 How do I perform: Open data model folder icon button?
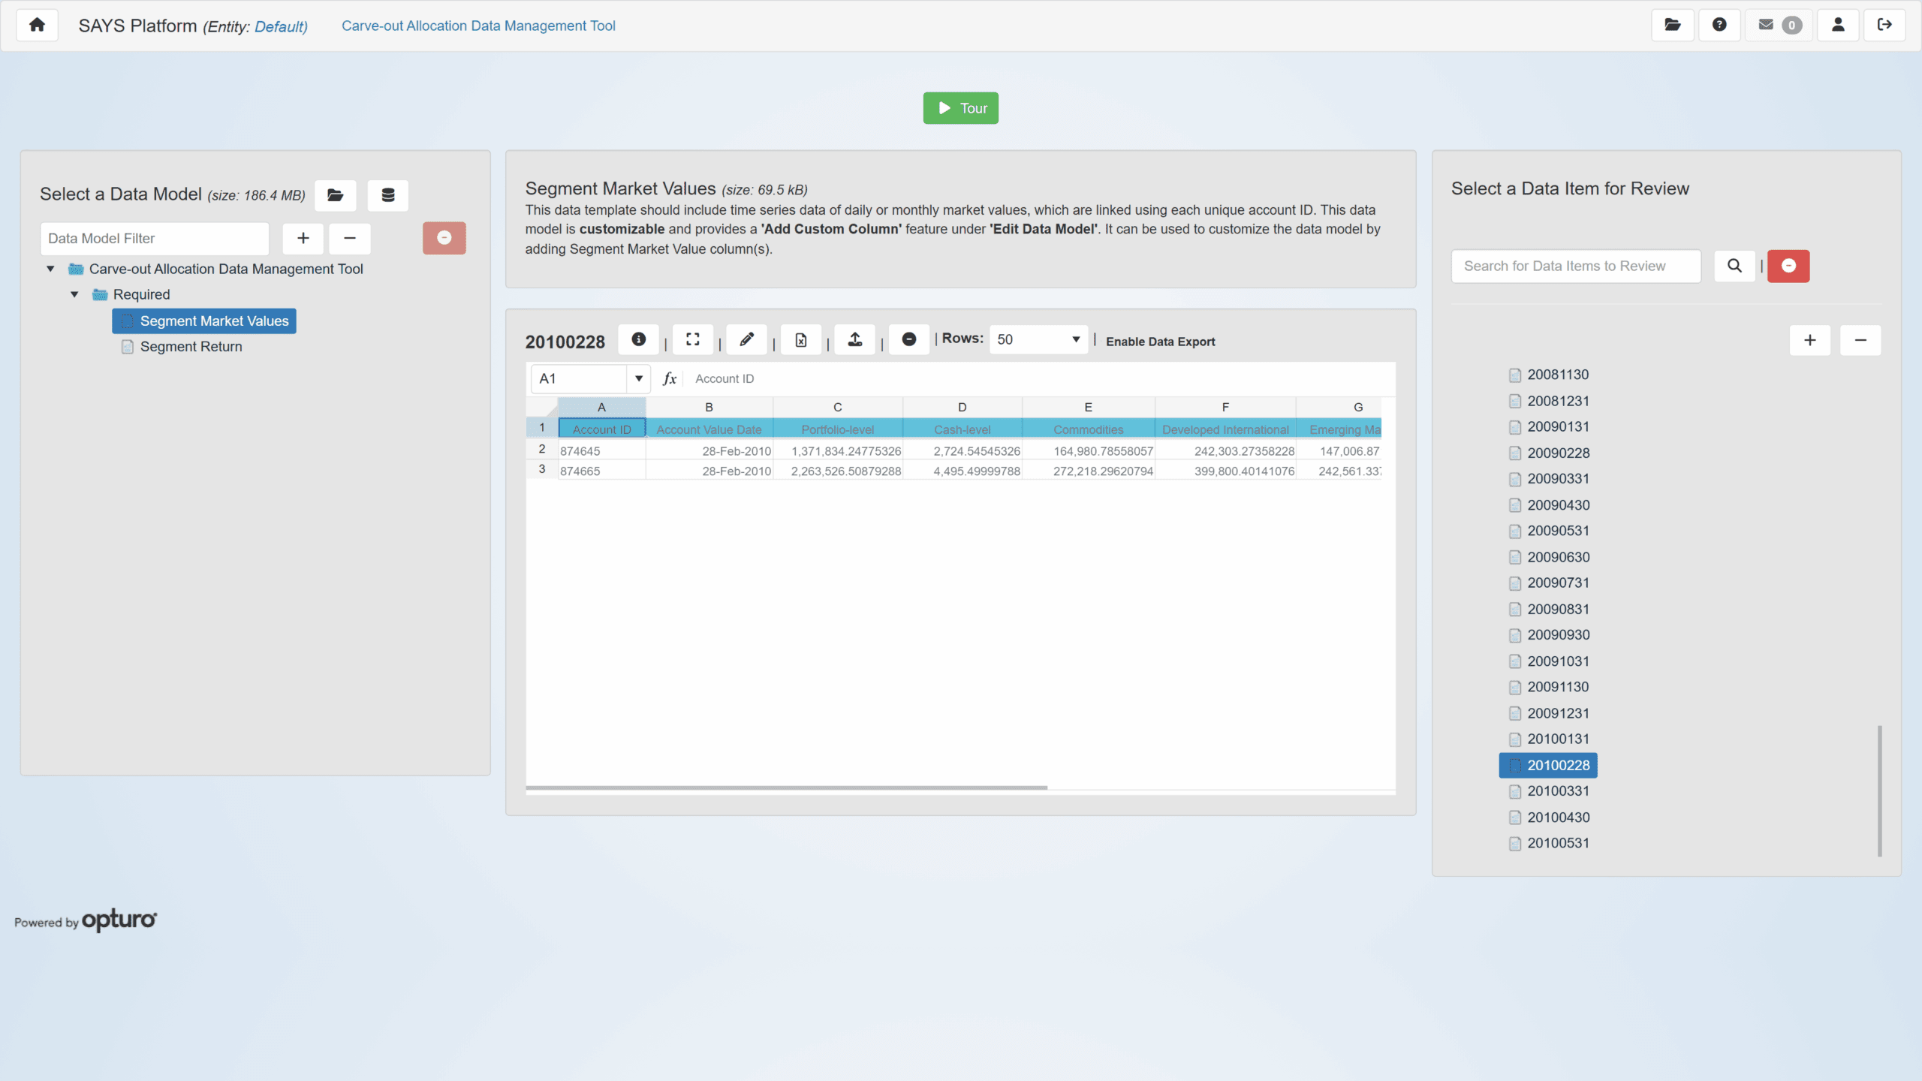(x=336, y=195)
